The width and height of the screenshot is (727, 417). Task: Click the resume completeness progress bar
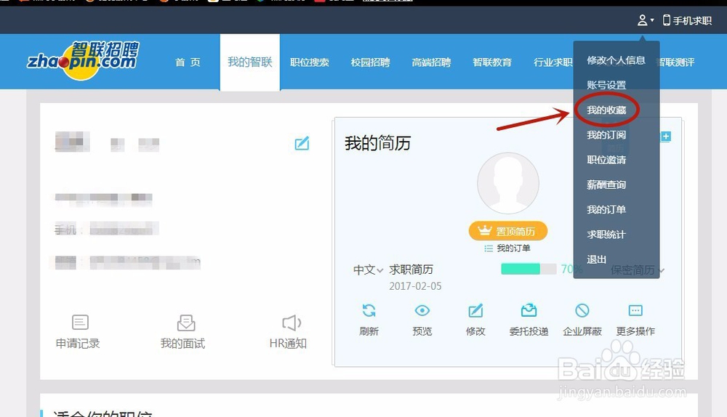[x=529, y=269]
